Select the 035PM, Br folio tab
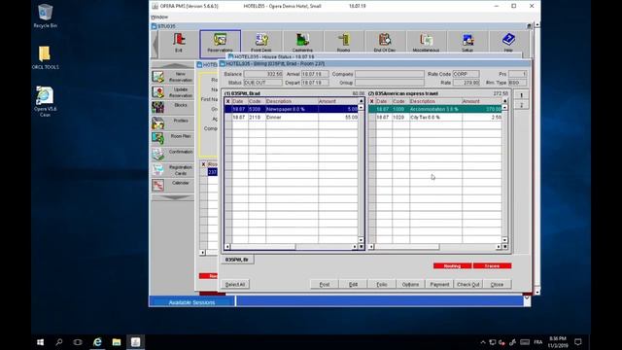 tap(237, 260)
